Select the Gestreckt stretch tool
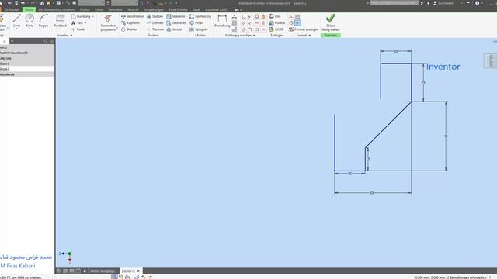 click(176, 22)
